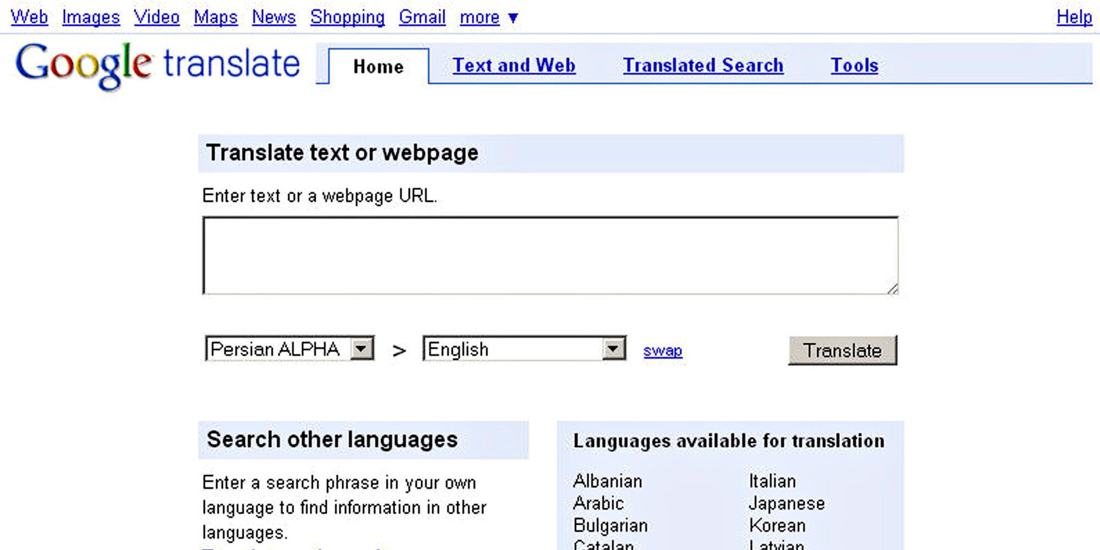Open the English target language dropdown
Viewport: 1100px width, 550px height.
pos(613,349)
